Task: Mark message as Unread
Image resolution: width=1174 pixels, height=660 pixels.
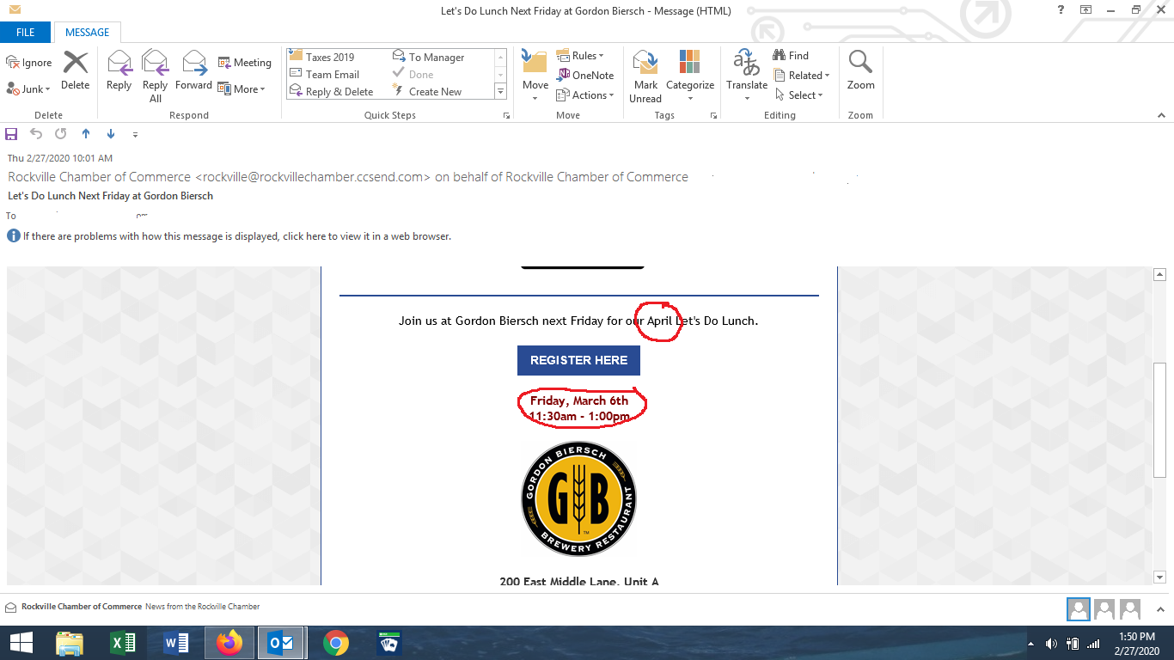Action: (645, 76)
